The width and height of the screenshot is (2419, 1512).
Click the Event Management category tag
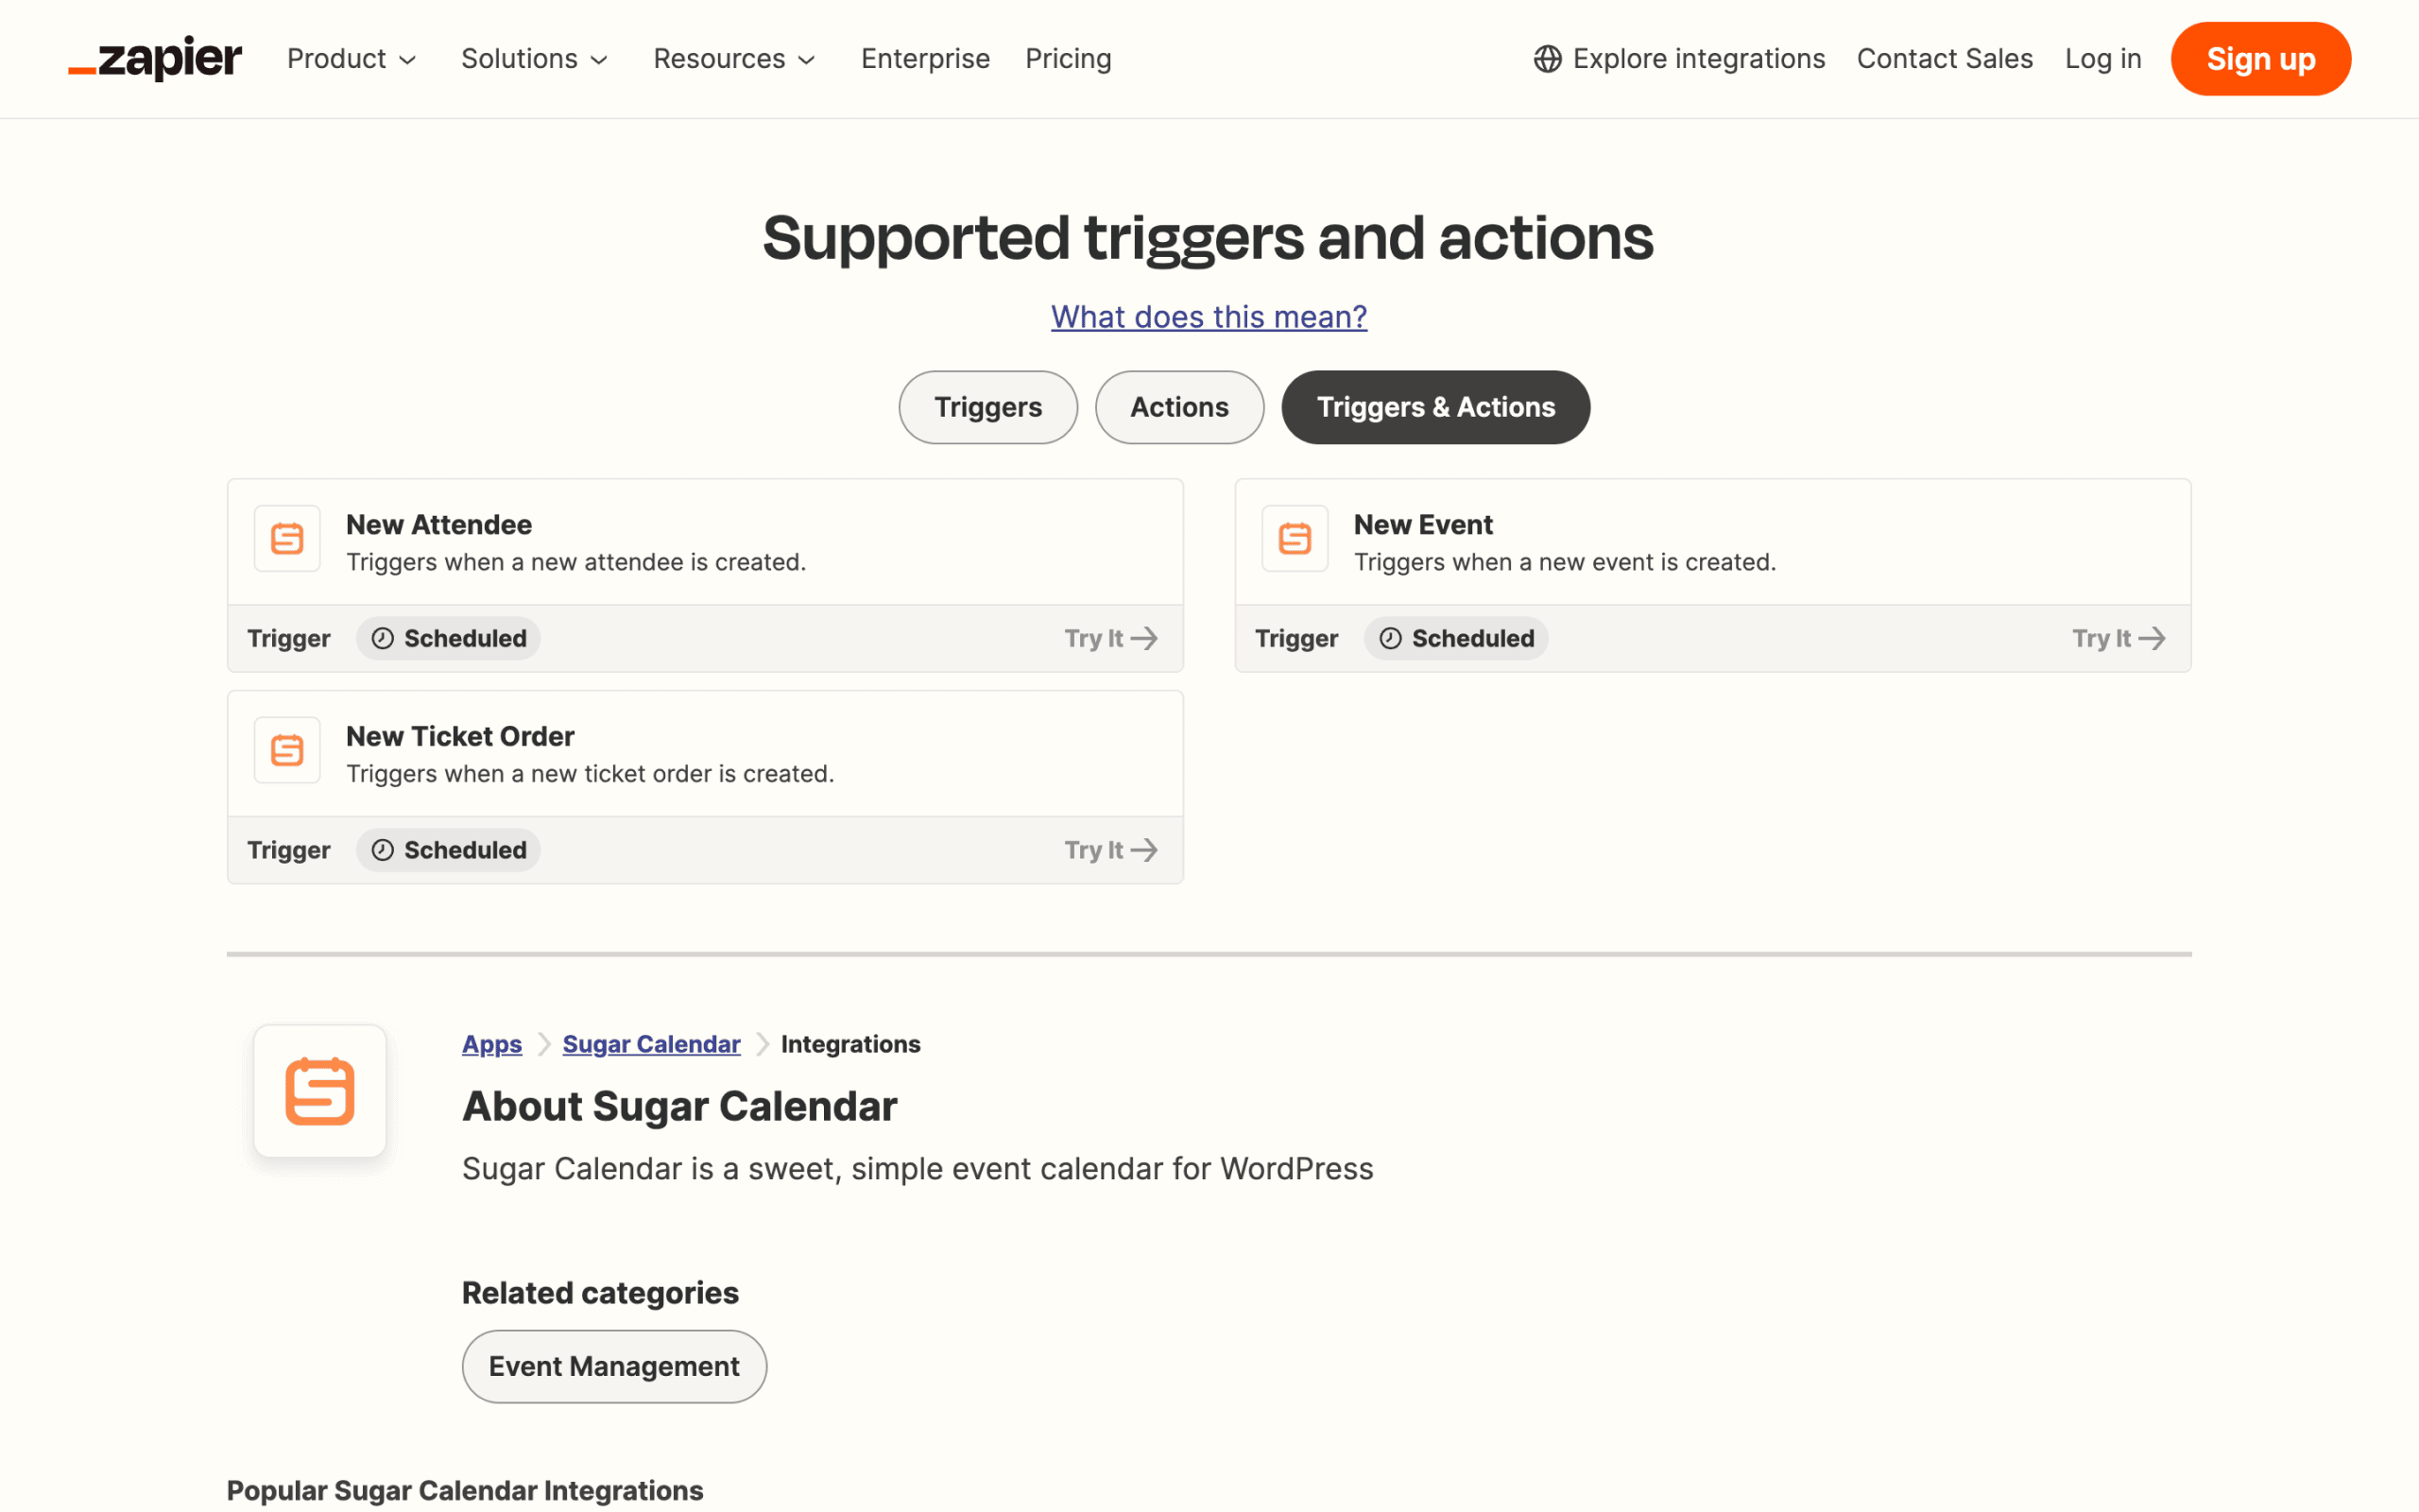[x=614, y=1366]
